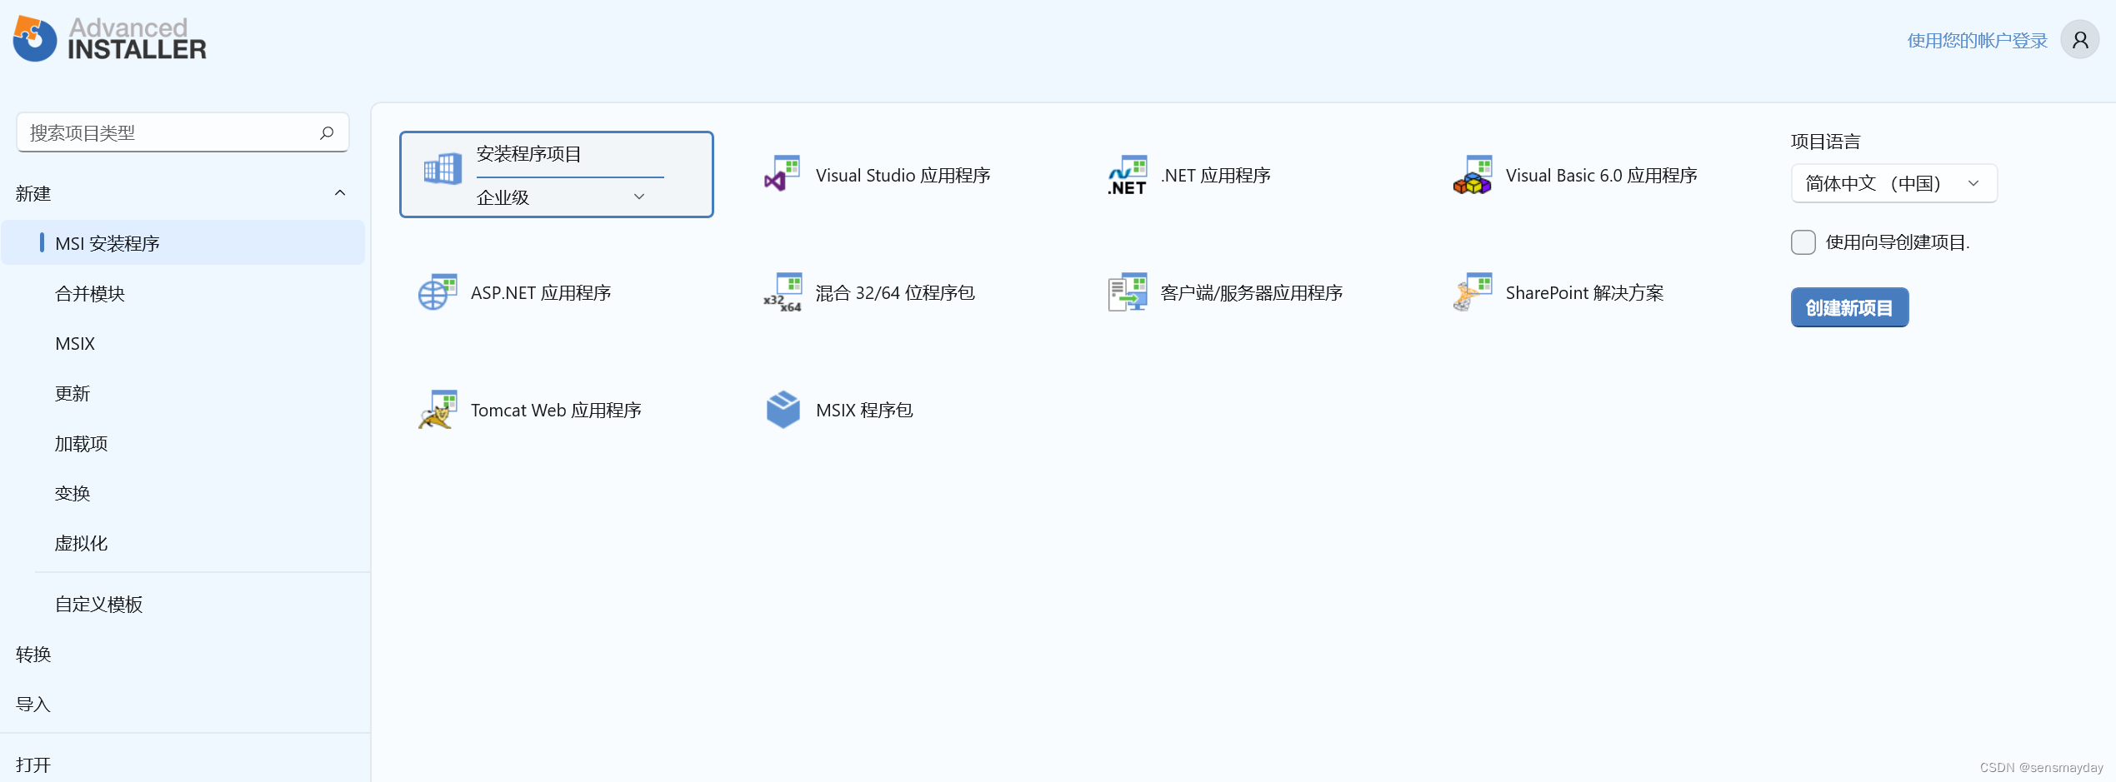Click the SharePoint 解决方案 label
This screenshot has width=2116, height=782.
click(x=1584, y=293)
